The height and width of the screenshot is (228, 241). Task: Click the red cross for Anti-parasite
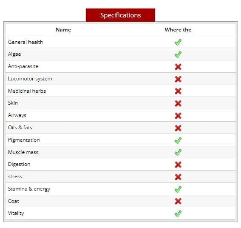[x=178, y=67]
